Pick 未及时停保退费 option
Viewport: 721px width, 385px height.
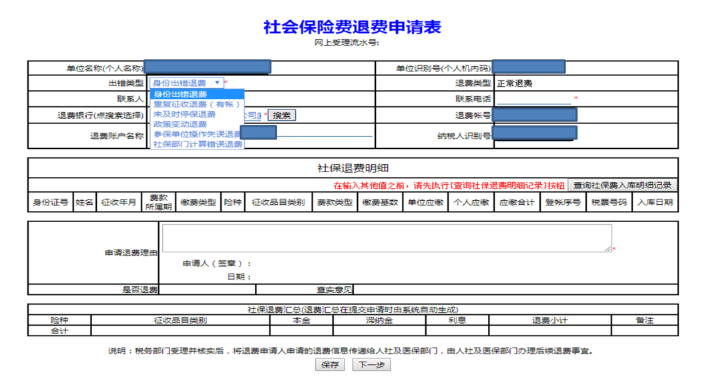click(197, 114)
